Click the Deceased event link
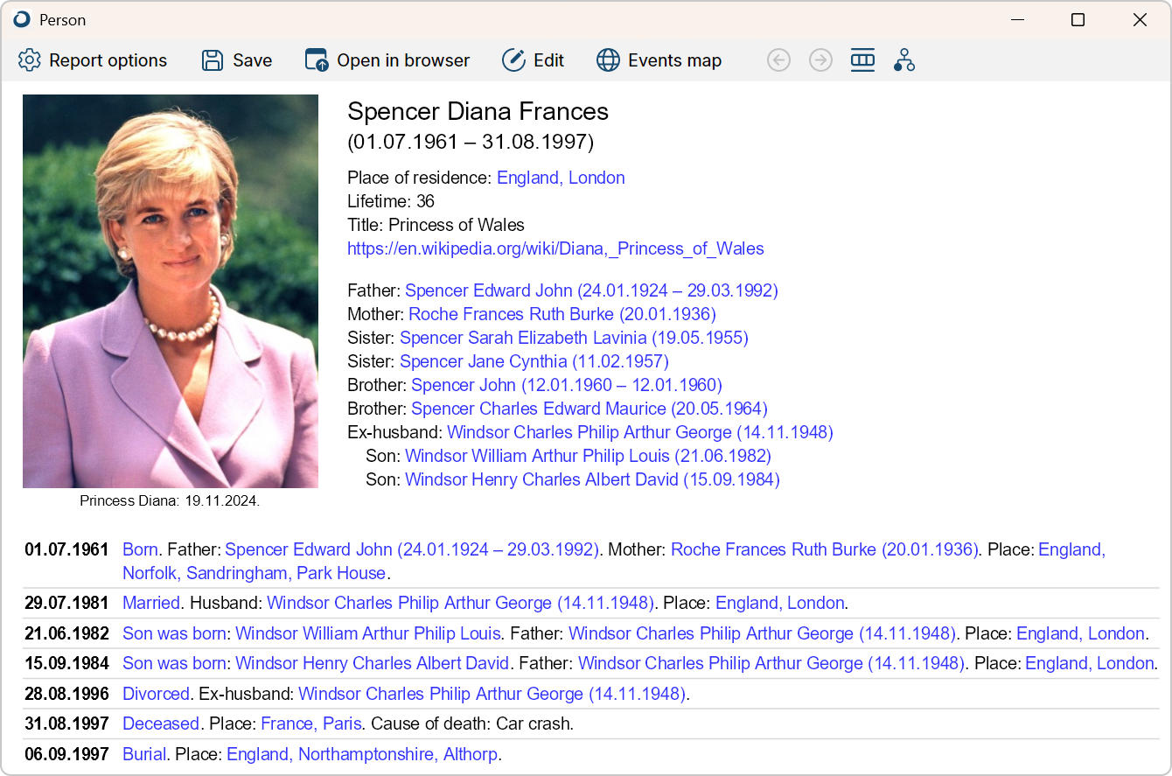The width and height of the screenshot is (1172, 776). tap(161, 724)
